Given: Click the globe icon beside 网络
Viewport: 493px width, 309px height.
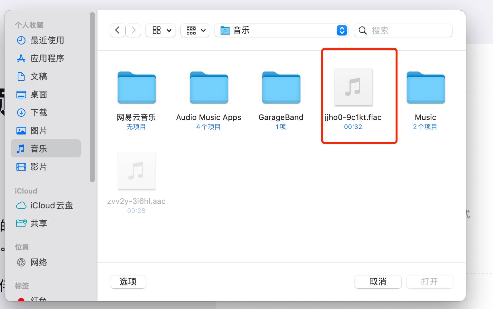Looking at the screenshot, I should (21, 262).
